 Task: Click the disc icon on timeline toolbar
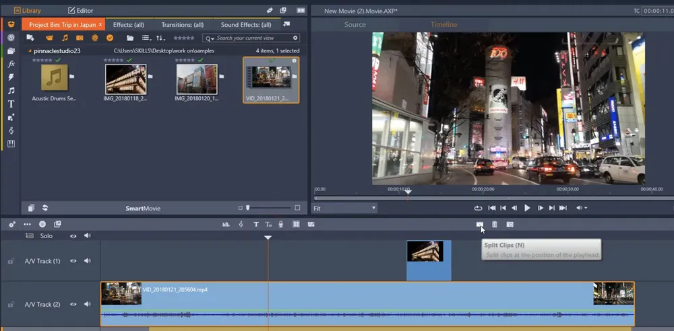pos(42,224)
